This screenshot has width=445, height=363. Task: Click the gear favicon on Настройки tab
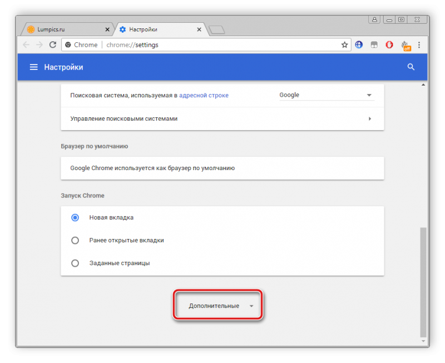[x=122, y=29]
